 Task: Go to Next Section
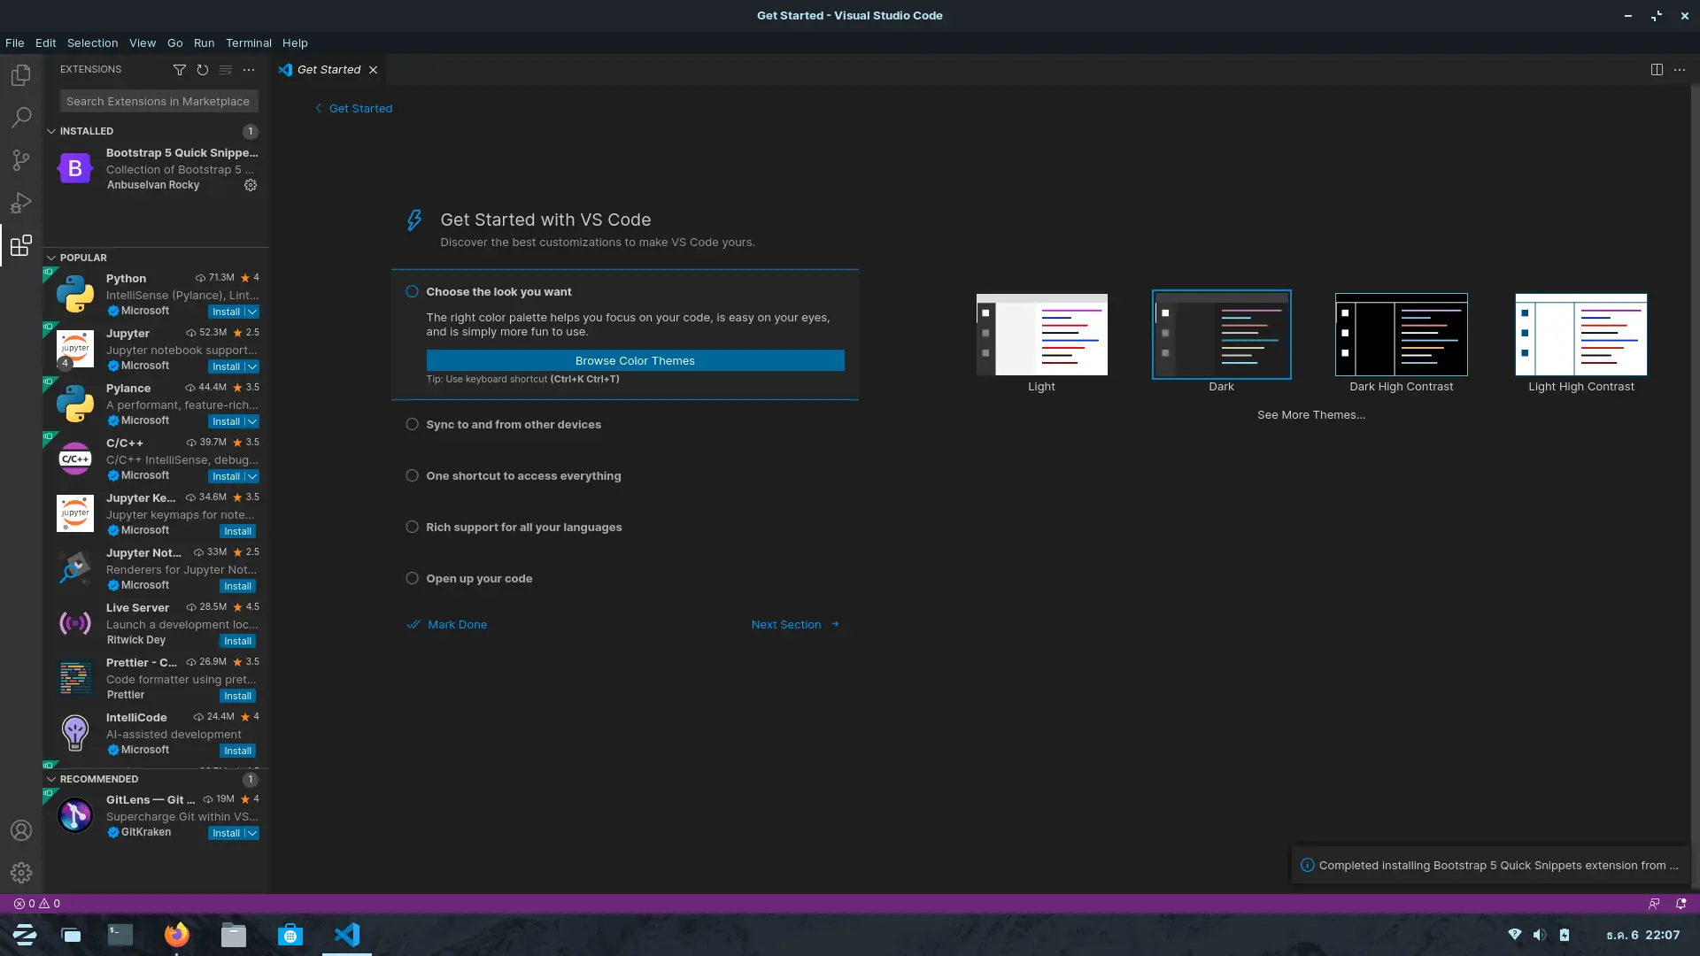794,624
